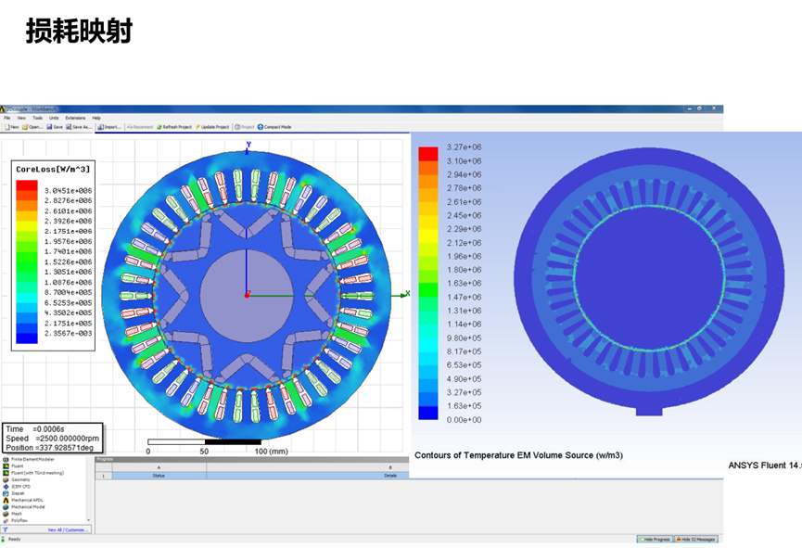Open the Extensions menu
Image resolution: width=802 pixels, height=548 pixels.
click(75, 118)
